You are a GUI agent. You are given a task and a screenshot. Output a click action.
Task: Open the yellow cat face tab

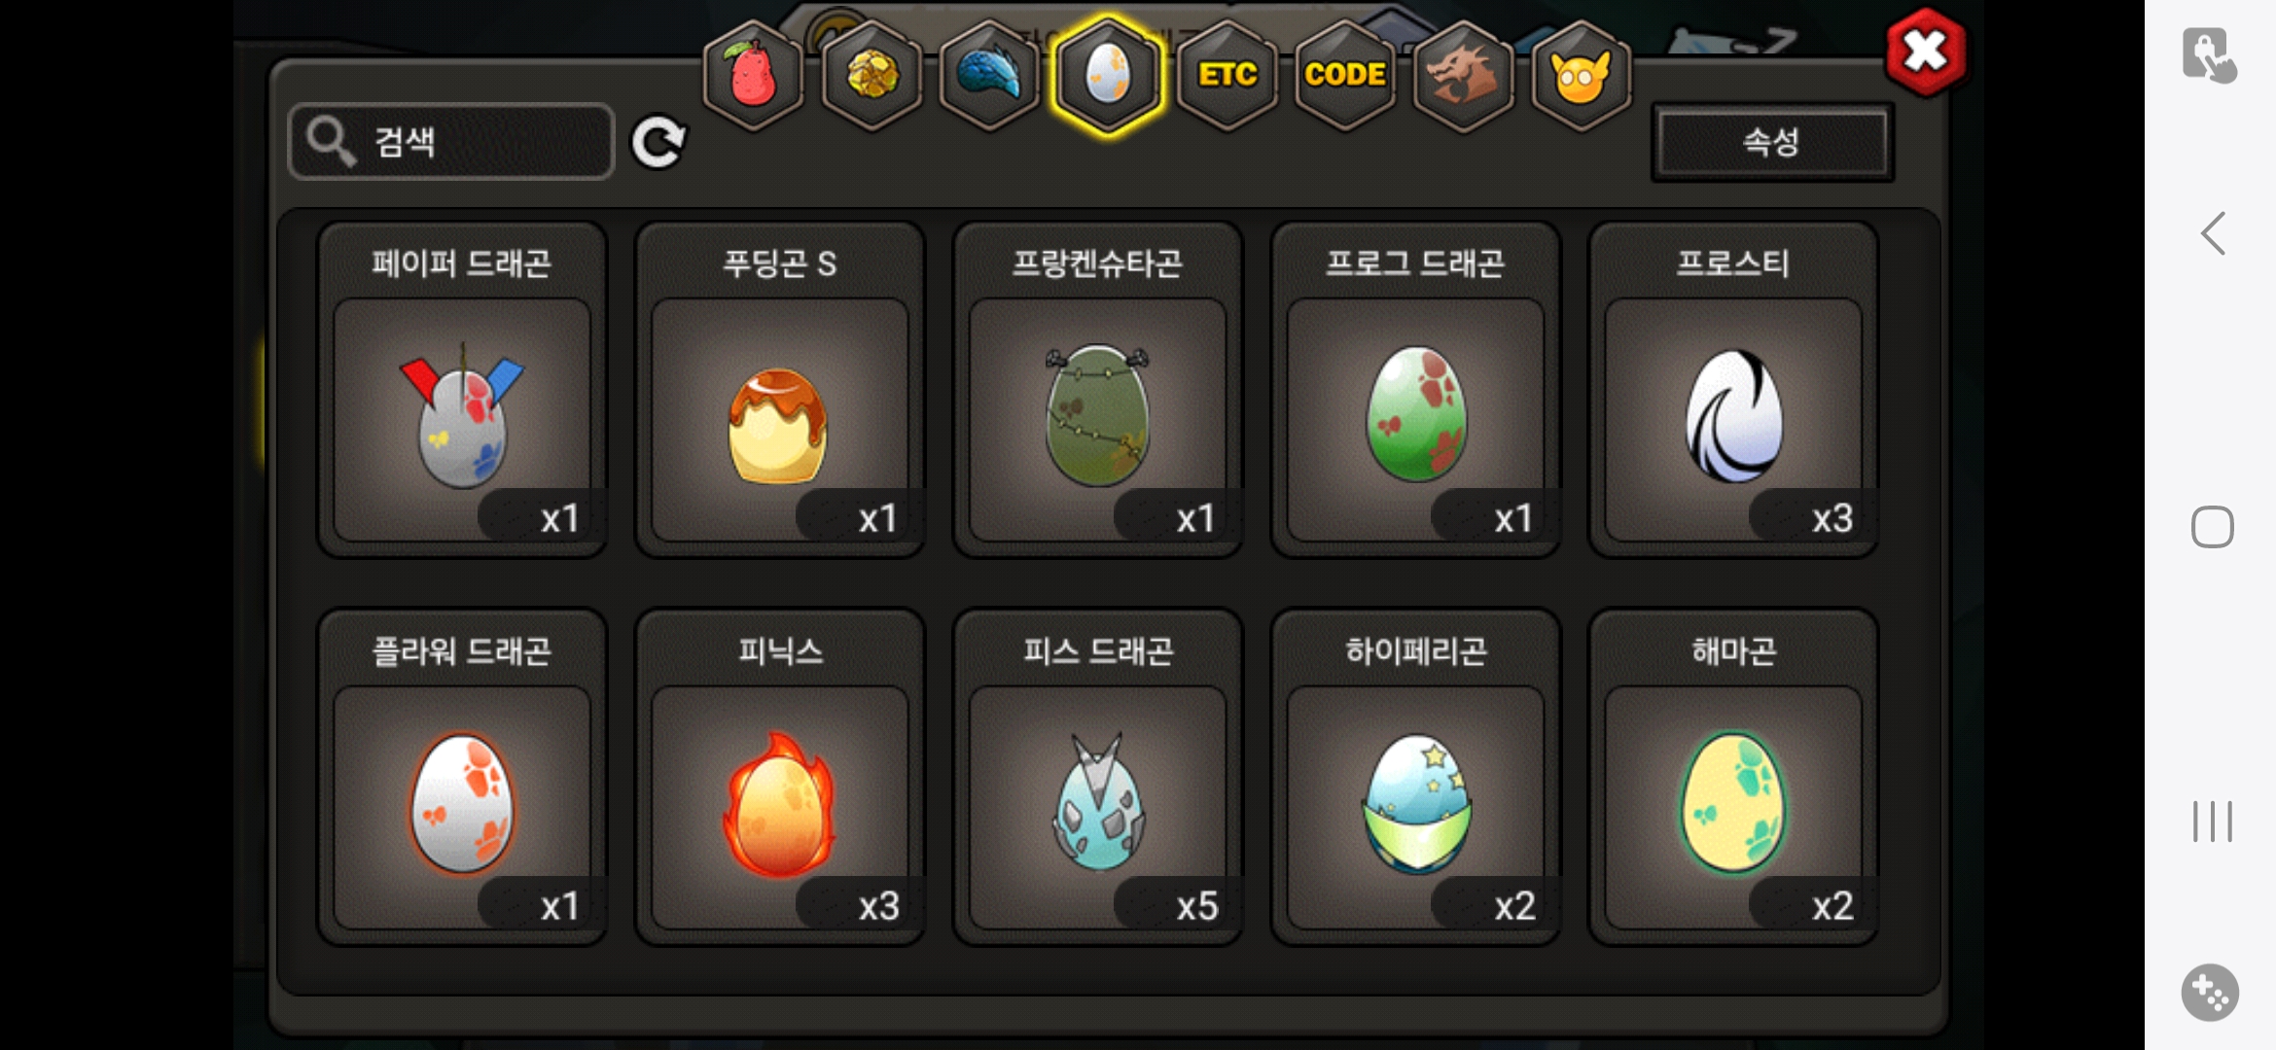1582,75
